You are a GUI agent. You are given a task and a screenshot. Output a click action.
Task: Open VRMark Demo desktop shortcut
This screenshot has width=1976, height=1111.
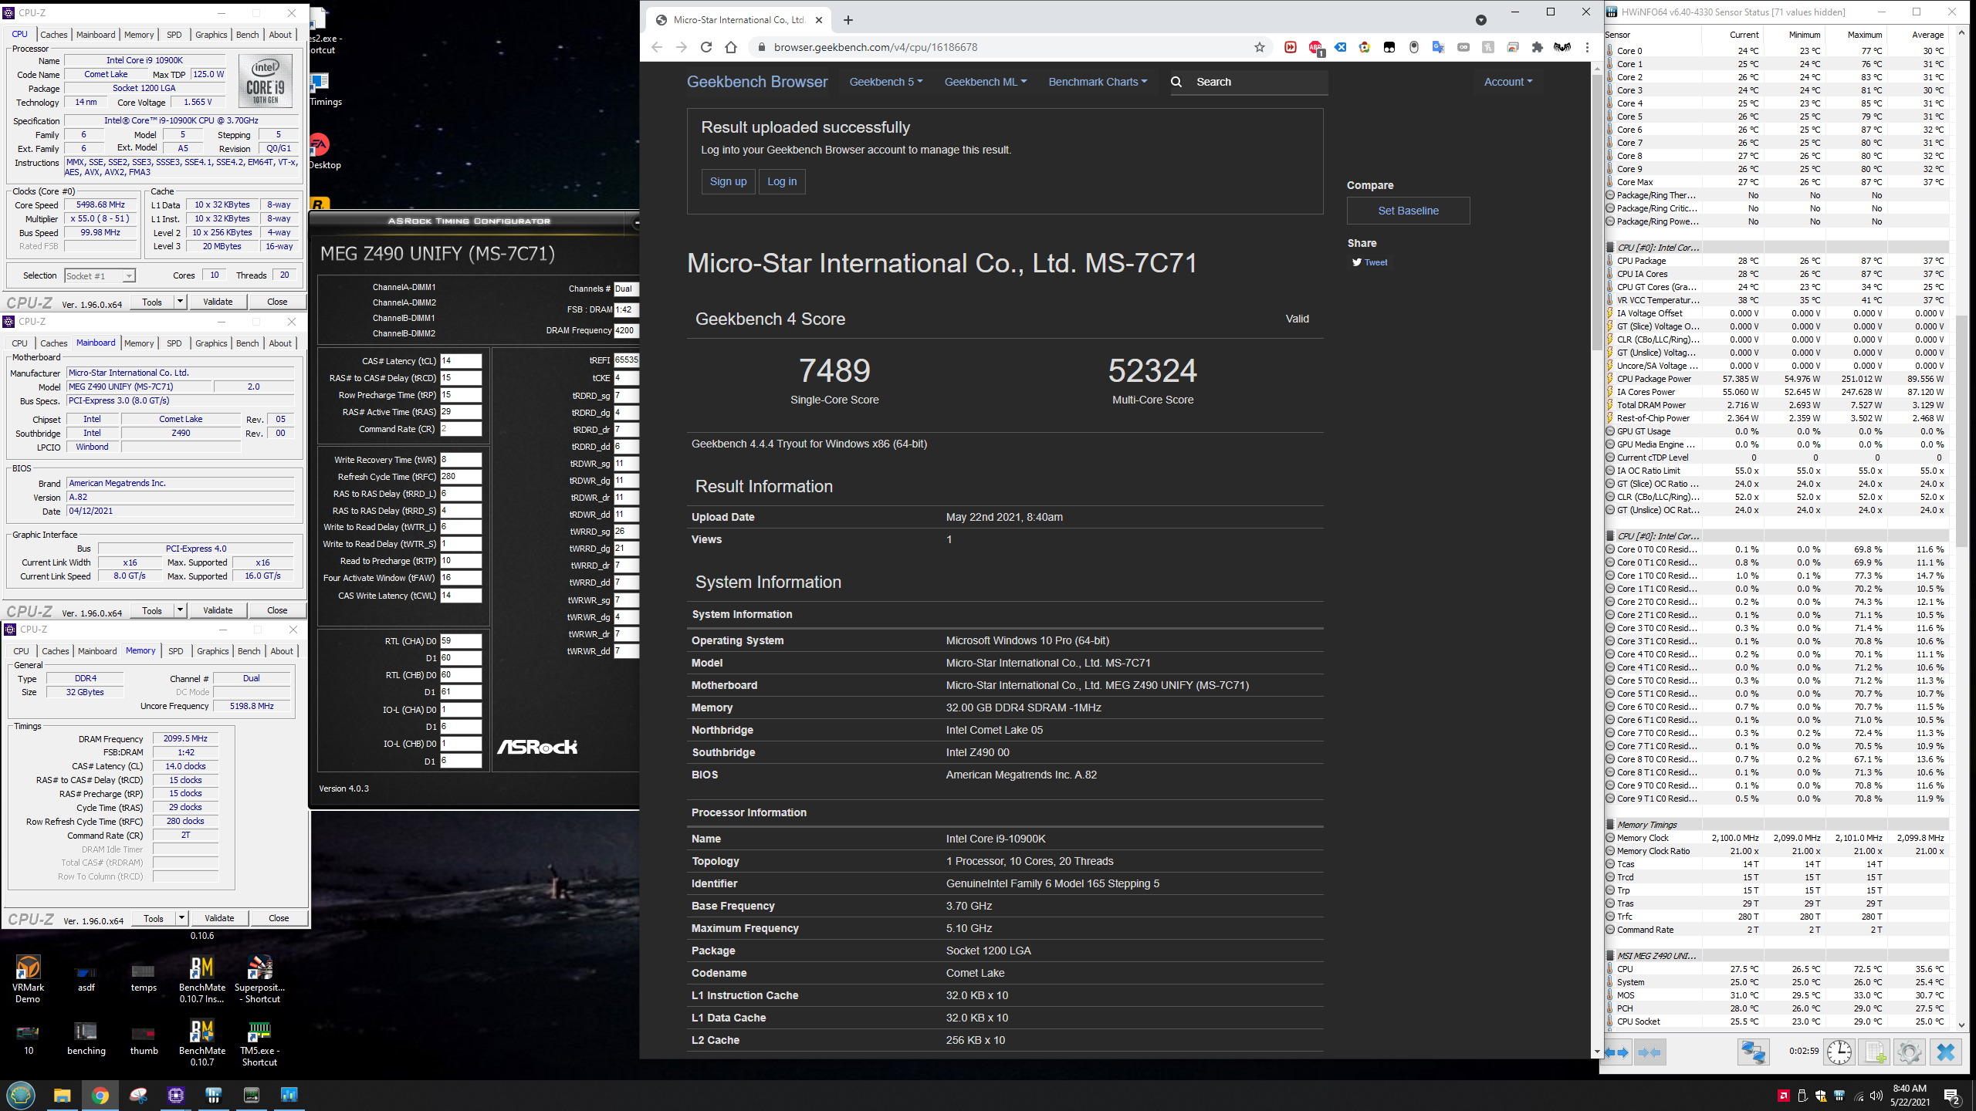click(28, 979)
